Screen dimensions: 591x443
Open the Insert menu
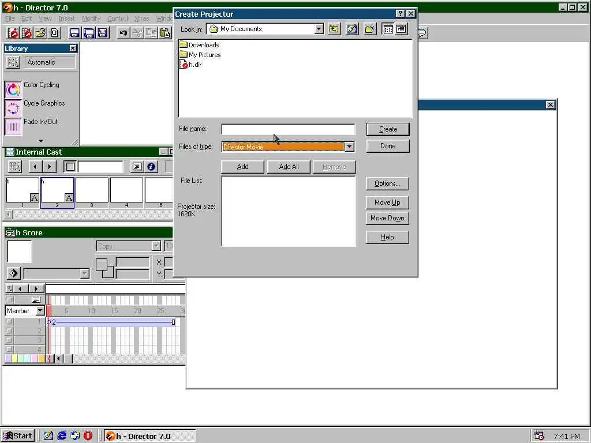point(67,18)
